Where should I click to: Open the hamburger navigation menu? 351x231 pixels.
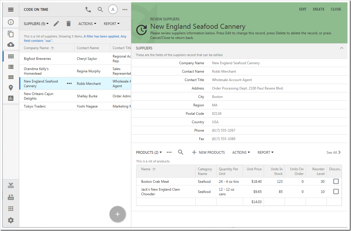click(x=11, y=10)
